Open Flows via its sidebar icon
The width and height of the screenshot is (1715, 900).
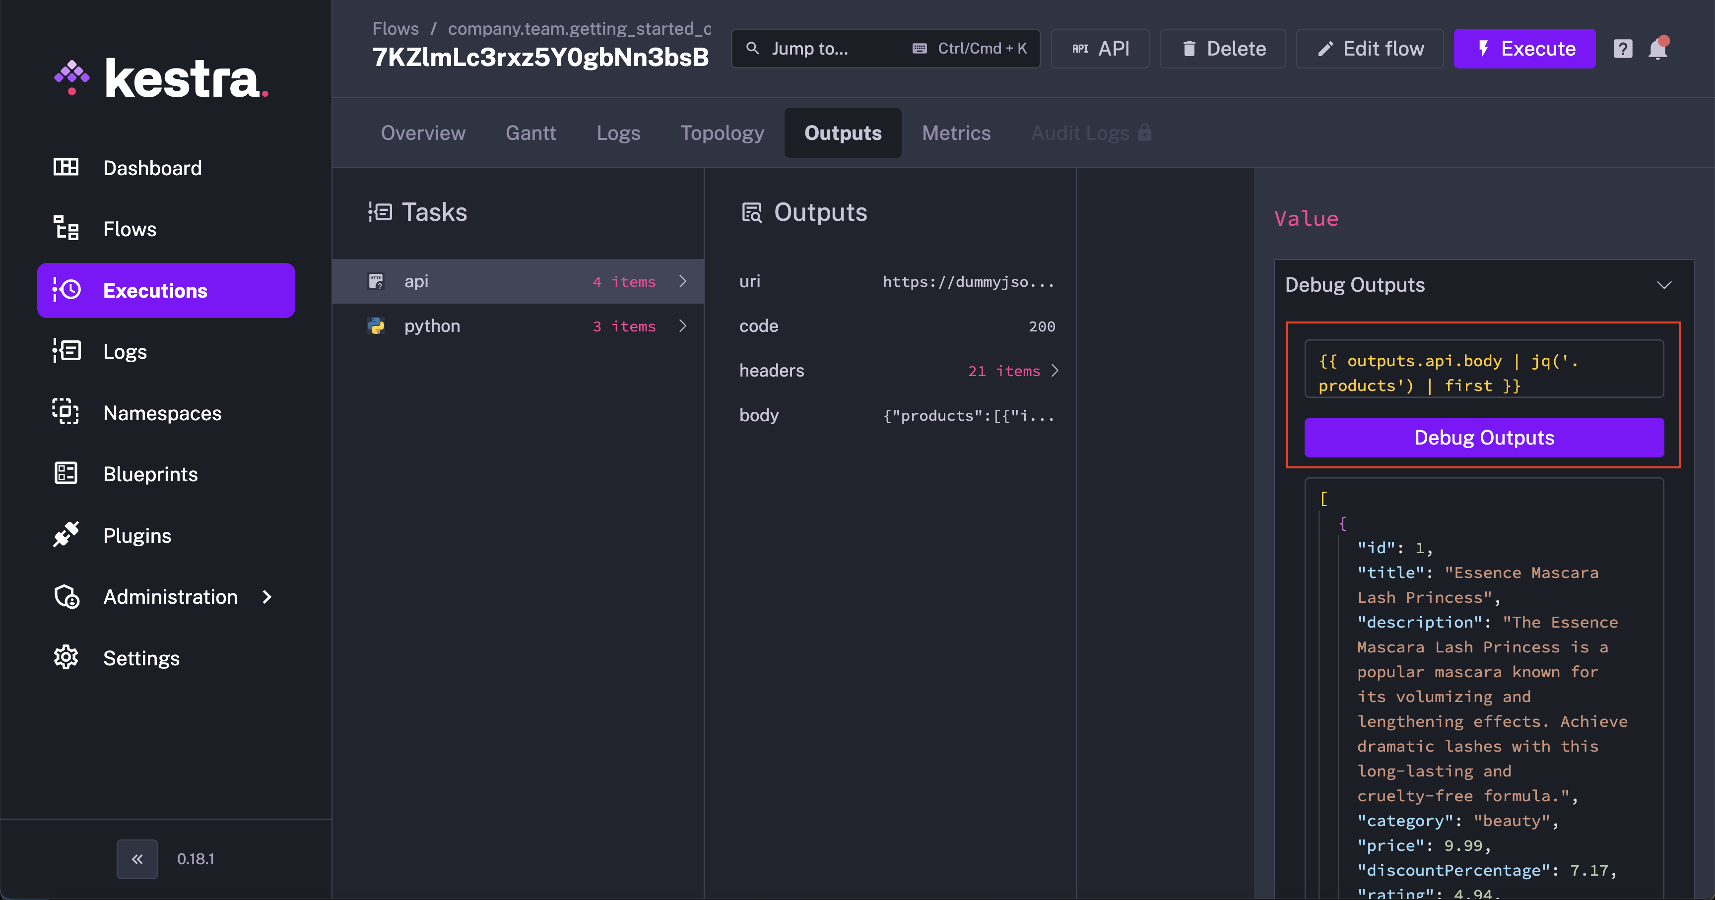[65, 228]
